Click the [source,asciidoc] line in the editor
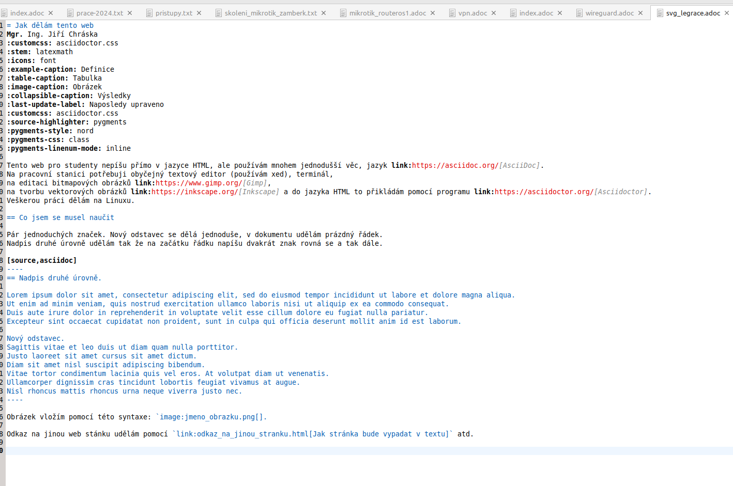The height and width of the screenshot is (486, 733). (x=41, y=260)
